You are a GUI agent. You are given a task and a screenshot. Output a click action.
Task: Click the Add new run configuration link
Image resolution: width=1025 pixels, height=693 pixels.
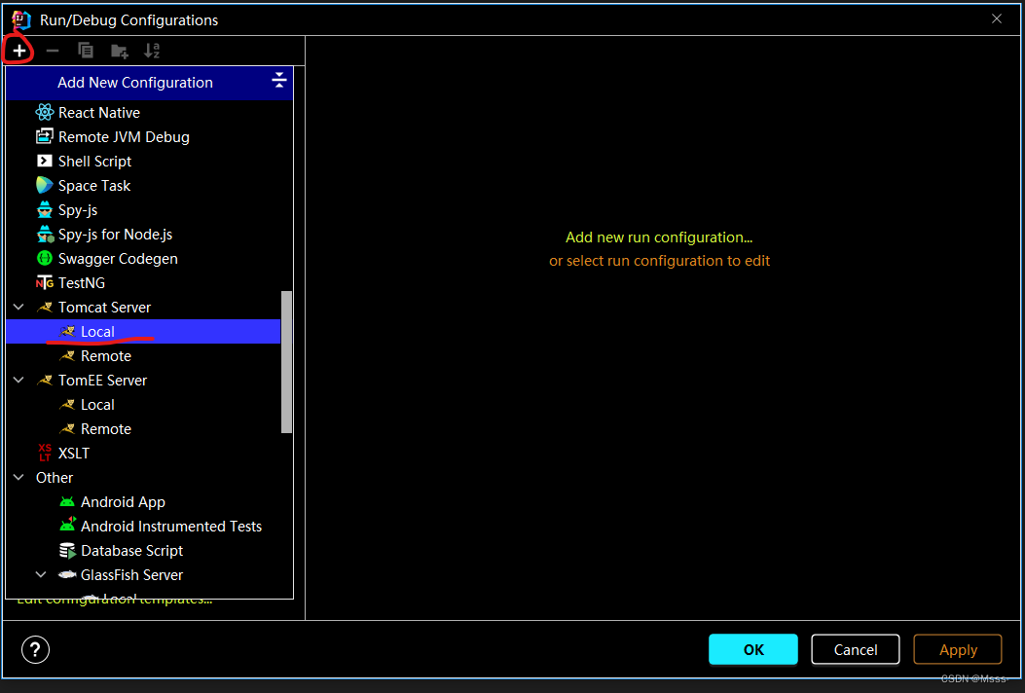(x=659, y=237)
